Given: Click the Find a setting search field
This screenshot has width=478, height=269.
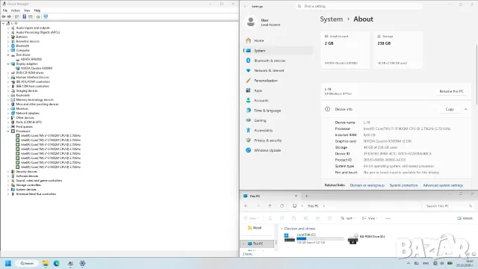Looking at the screenshot, I should pos(358,6).
